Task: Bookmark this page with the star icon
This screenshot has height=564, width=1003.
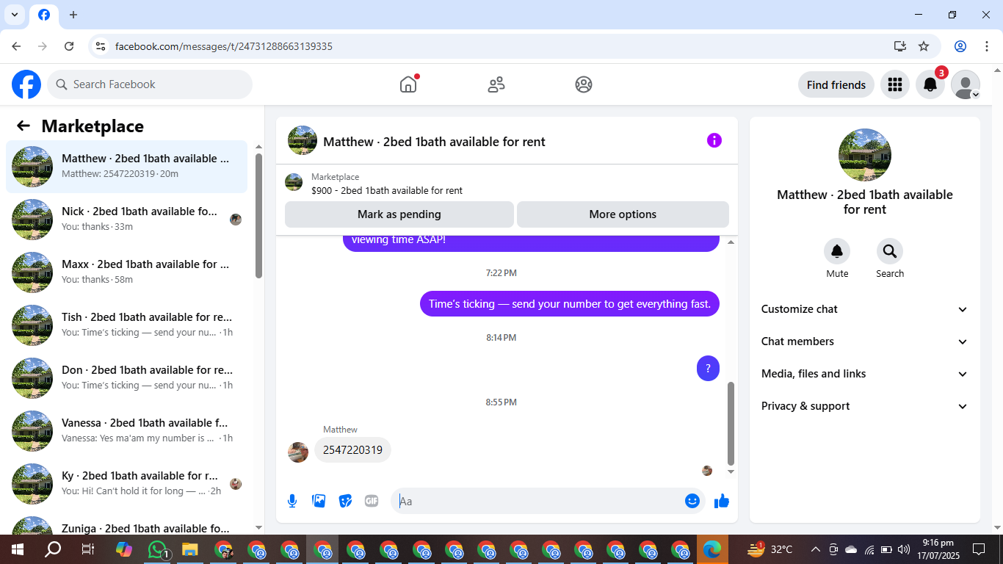Action: tap(924, 46)
